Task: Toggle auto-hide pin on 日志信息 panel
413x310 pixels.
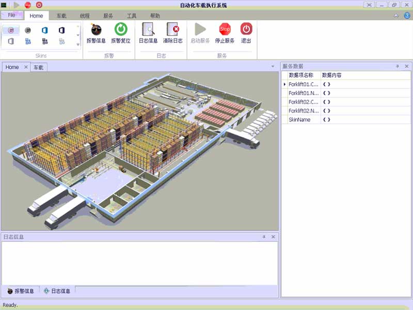Action: (x=264, y=237)
